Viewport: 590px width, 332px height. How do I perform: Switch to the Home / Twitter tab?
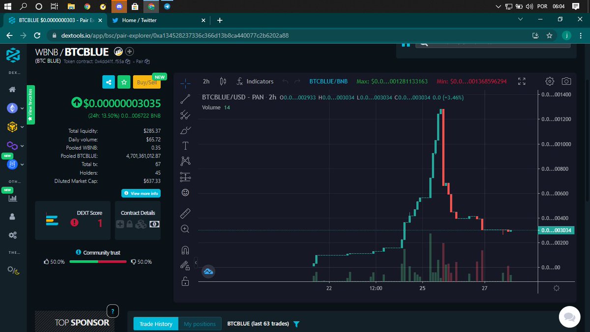tap(158, 20)
